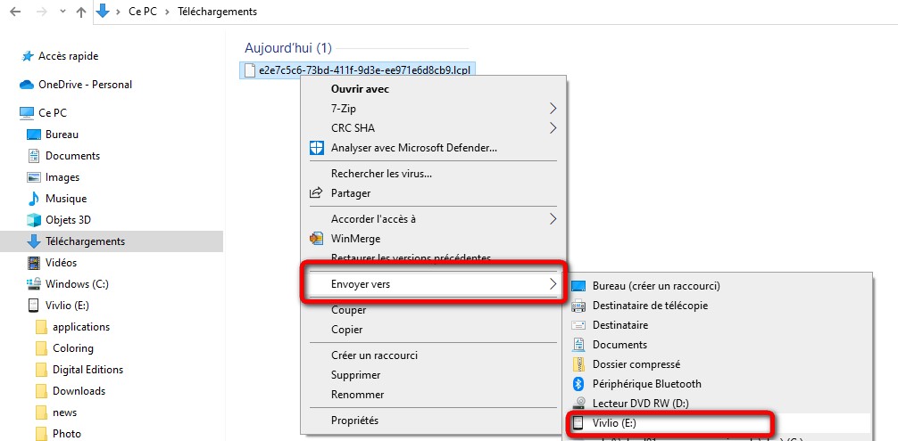The width and height of the screenshot is (898, 441).
Task: Click the WinMerge icon in context menu
Action: [316, 239]
